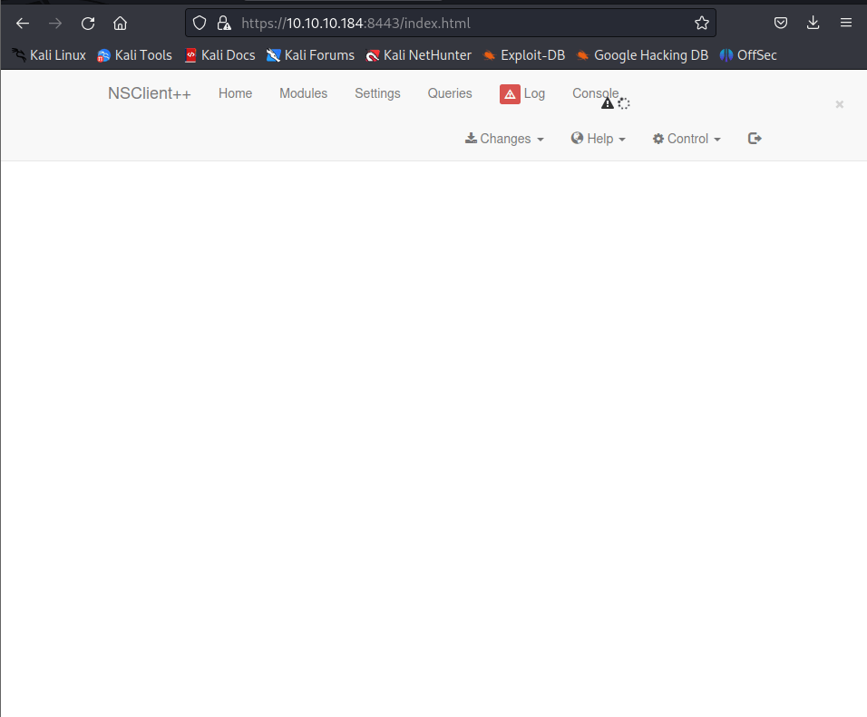Go to the Home nav item
Image resolution: width=867 pixels, height=717 pixels.
coord(235,93)
